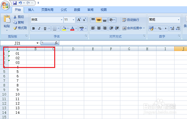Viewport: 187px width, 119px height.
Task: Switch to the 插入 tab
Action: pos(31,10)
